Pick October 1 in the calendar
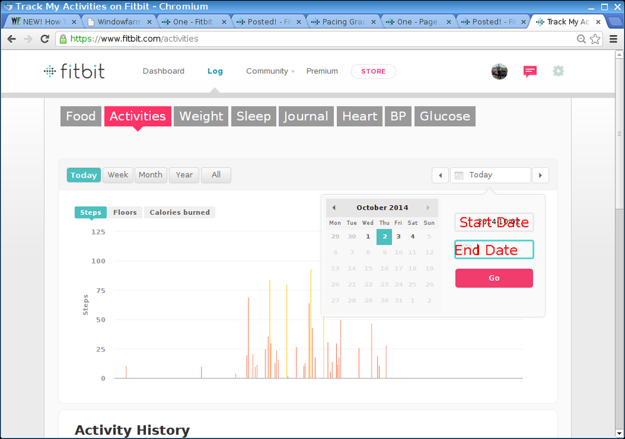The width and height of the screenshot is (625, 439). [368, 237]
